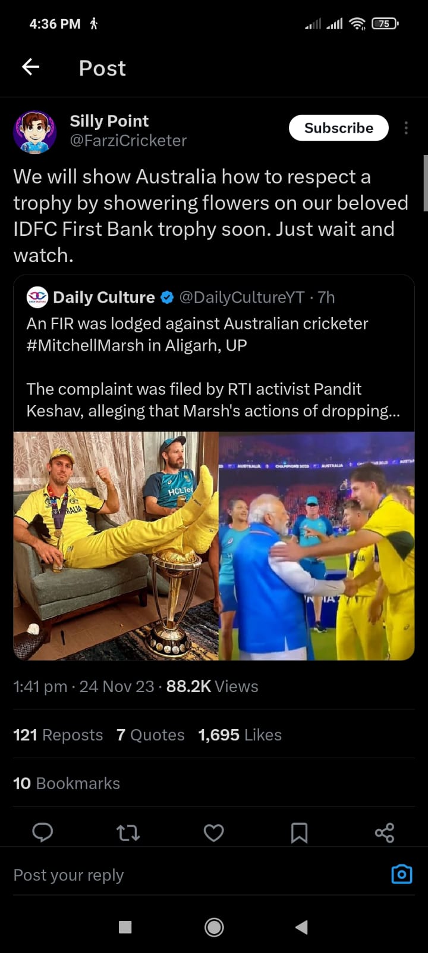Open Silly Point's profile avatar

pos(35,130)
